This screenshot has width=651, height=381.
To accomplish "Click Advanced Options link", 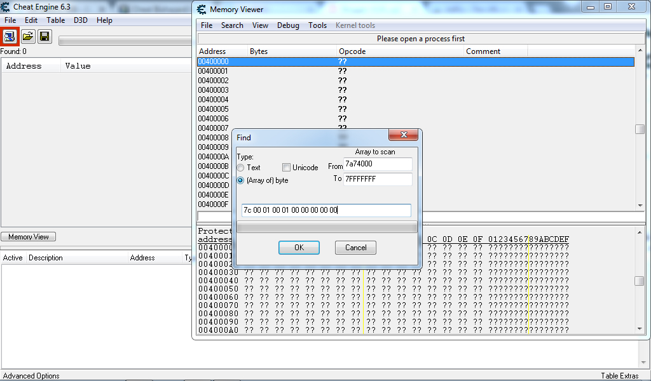I will (x=31, y=376).
